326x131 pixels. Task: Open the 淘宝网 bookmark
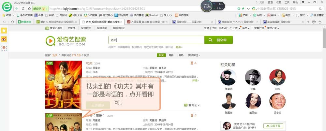click(x=61, y=15)
